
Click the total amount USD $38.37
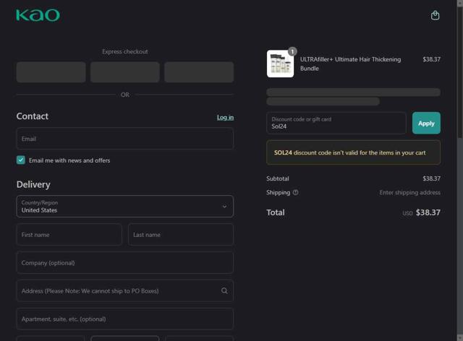click(x=421, y=212)
